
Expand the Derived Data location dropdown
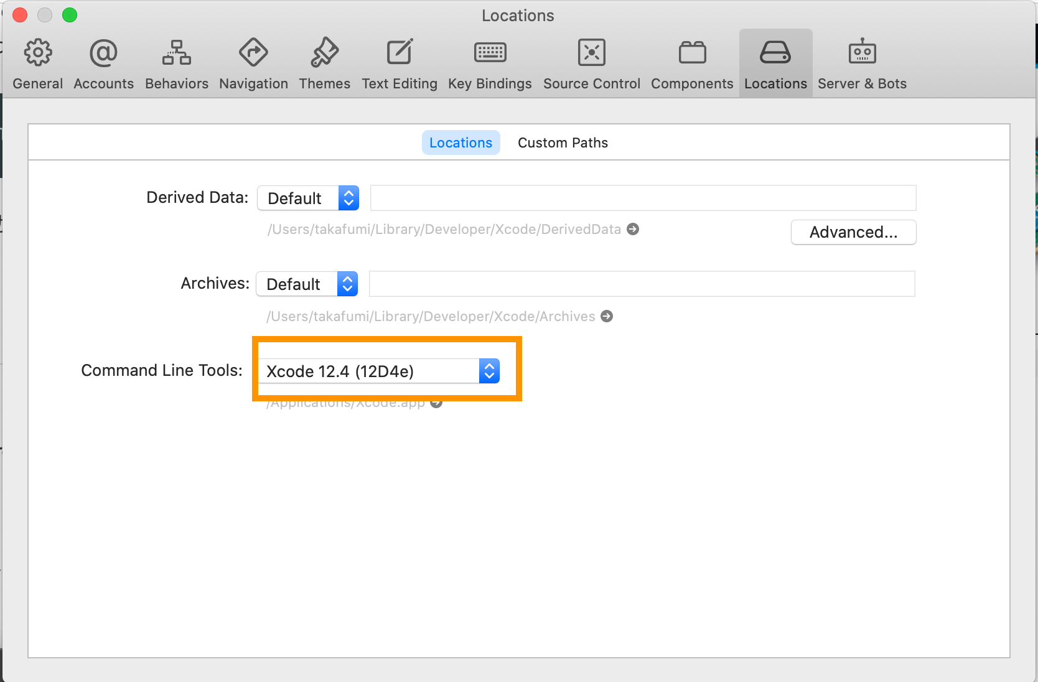point(308,199)
